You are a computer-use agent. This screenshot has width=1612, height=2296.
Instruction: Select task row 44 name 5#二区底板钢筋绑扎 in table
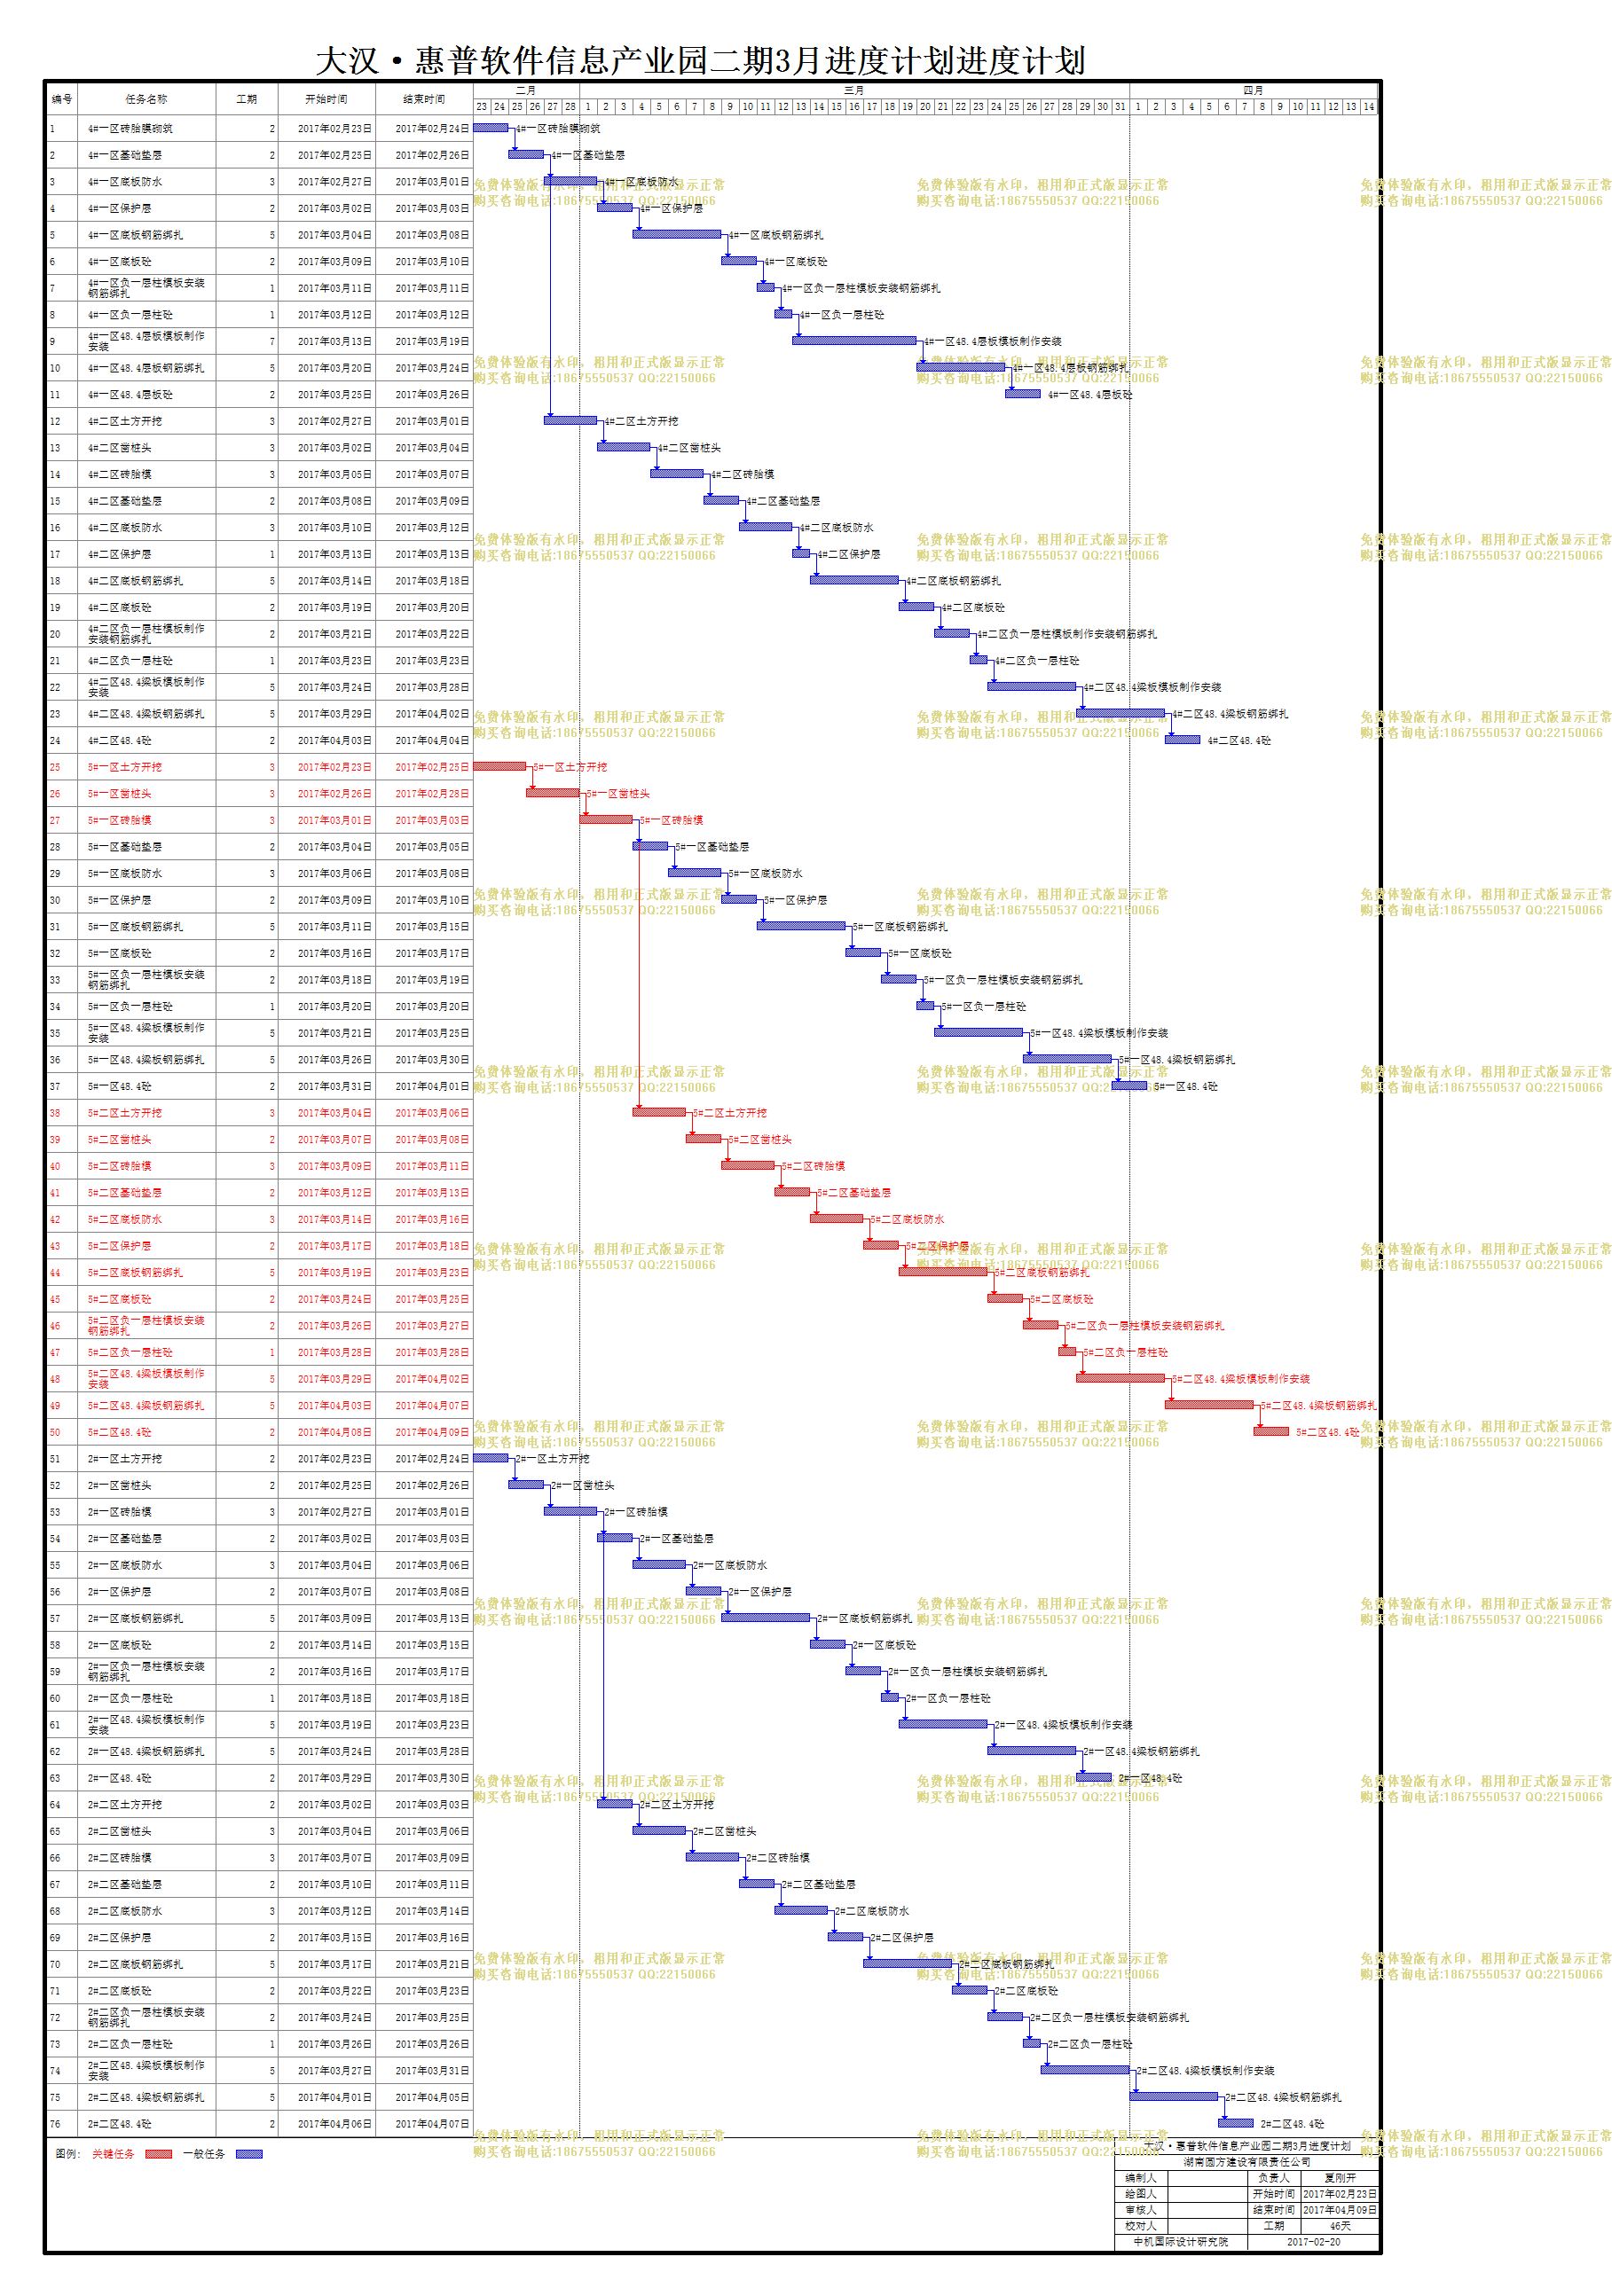[x=135, y=1273]
